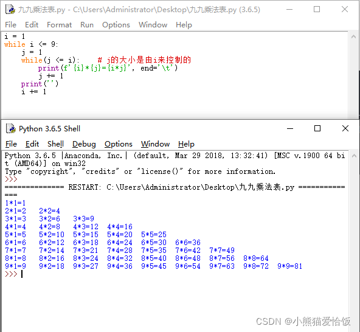
Task: Click output '6*6=36' in Shell
Action: point(188,243)
